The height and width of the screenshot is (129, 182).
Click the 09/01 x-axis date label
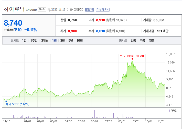(136, 122)
